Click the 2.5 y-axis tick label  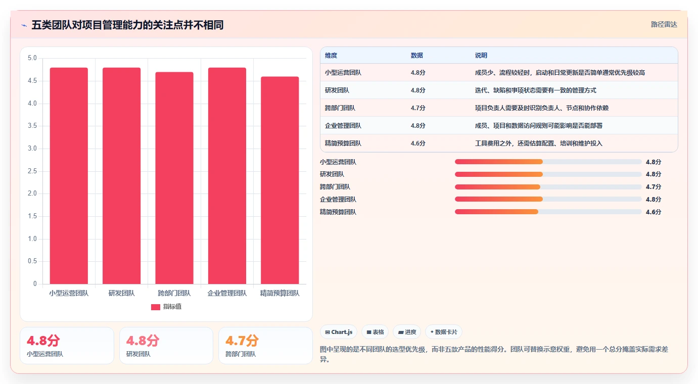tap(32, 171)
